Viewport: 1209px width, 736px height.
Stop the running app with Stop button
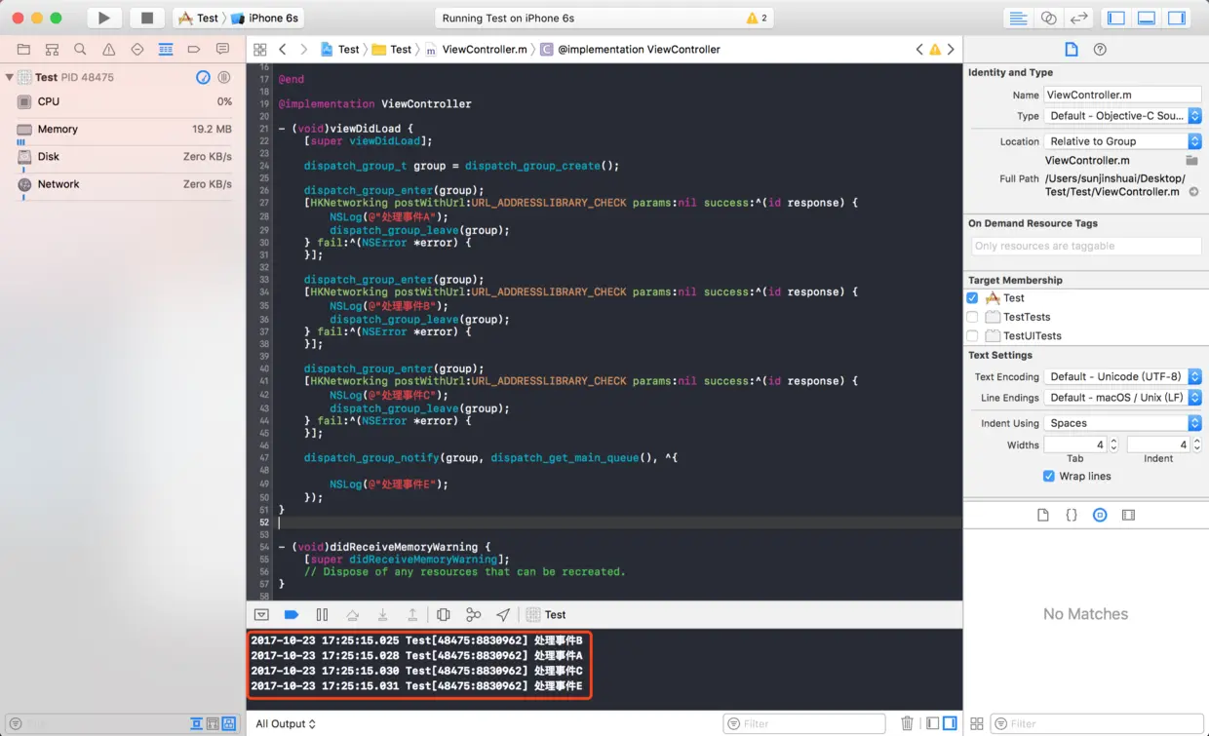(147, 18)
